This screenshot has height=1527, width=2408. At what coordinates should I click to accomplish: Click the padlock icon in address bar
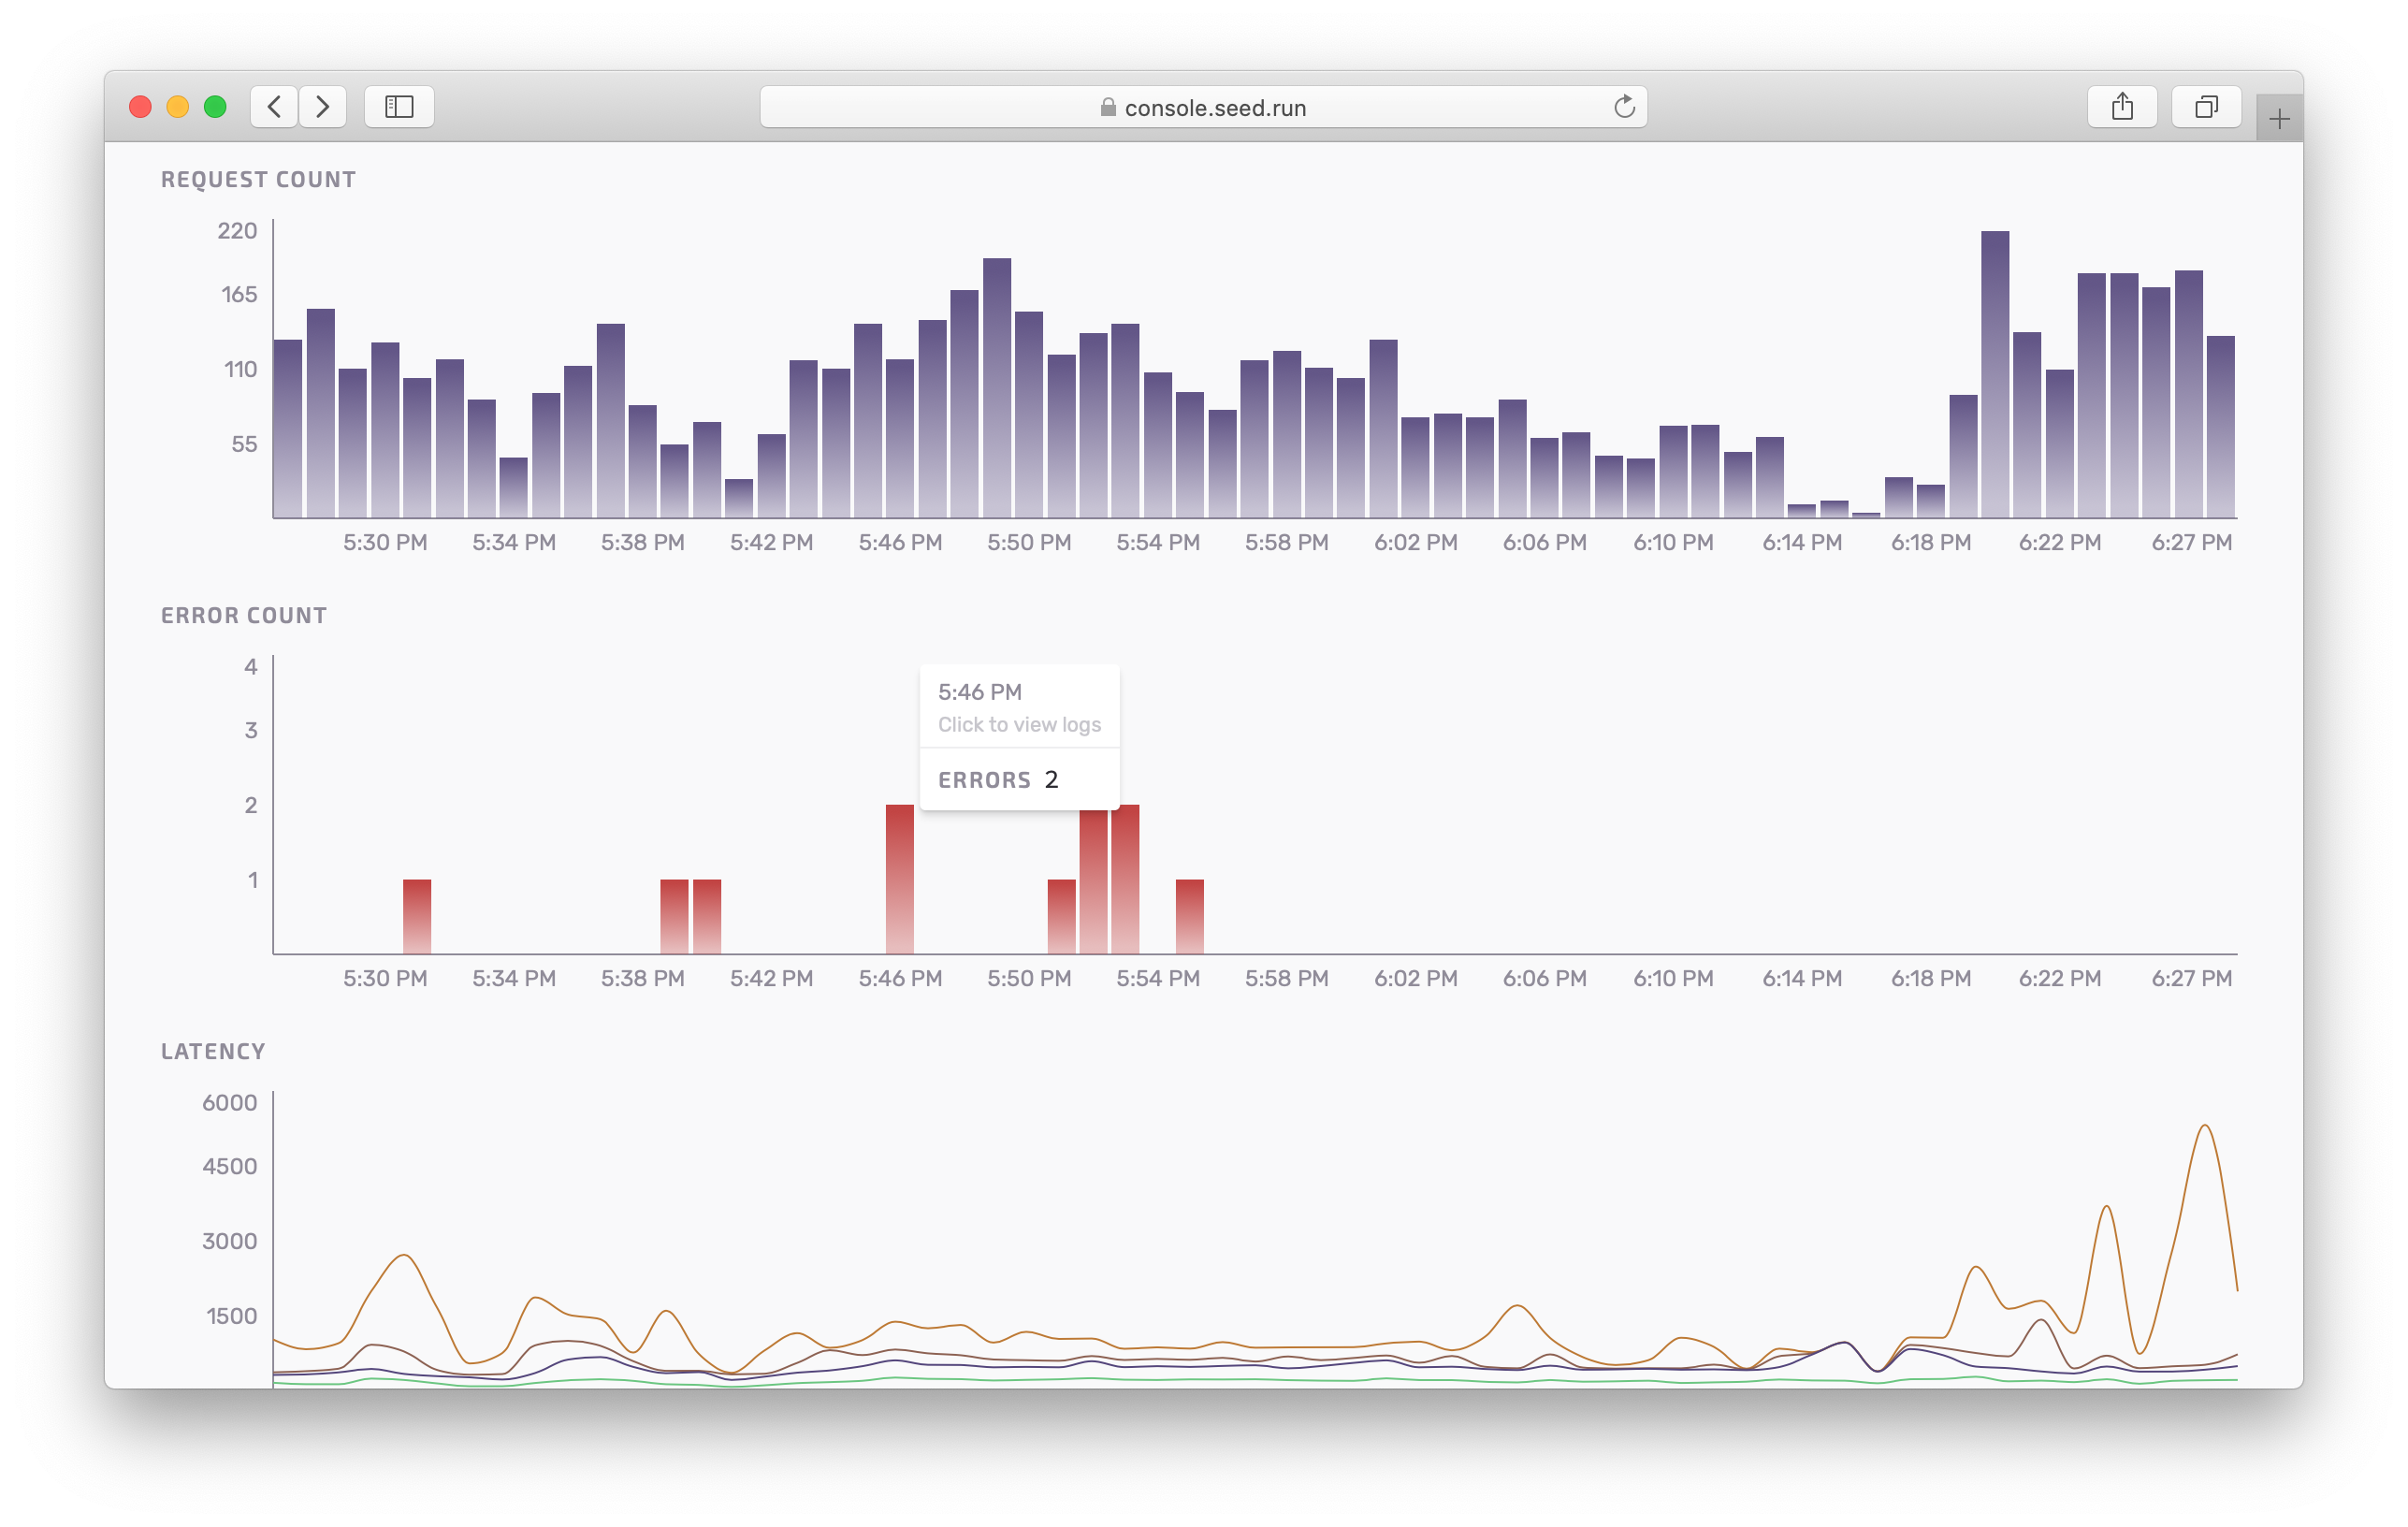click(1108, 107)
